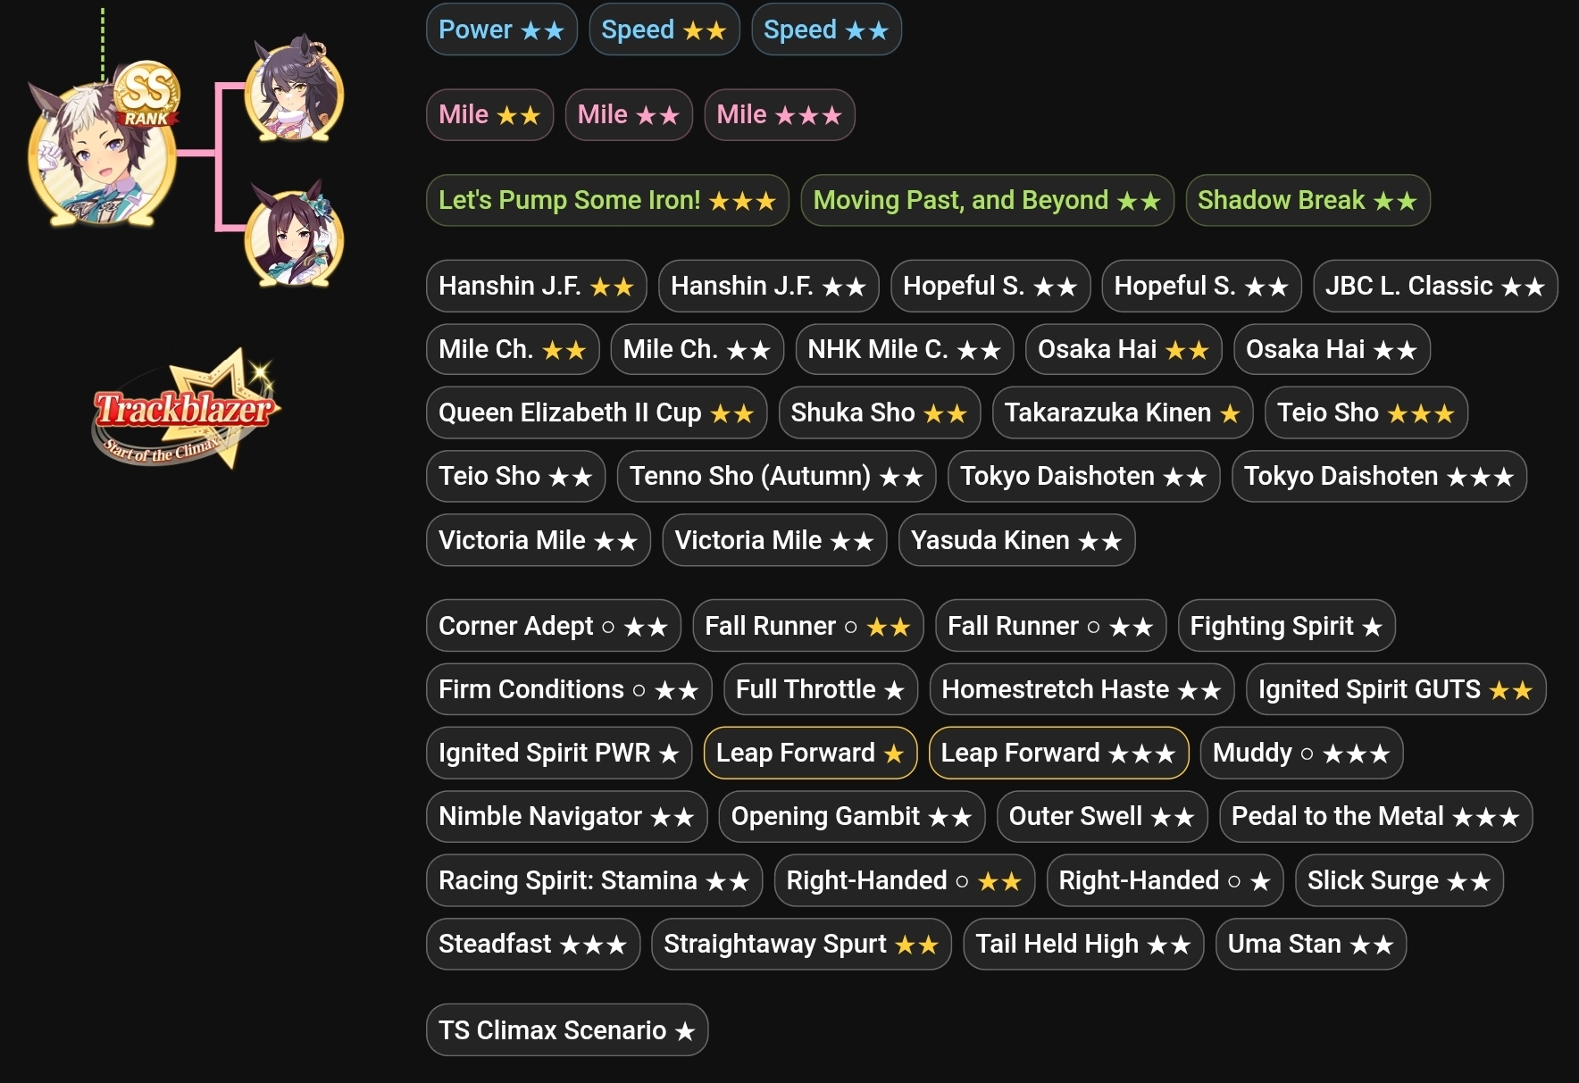Click the Pedal to the Metal chip

(x=1376, y=816)
